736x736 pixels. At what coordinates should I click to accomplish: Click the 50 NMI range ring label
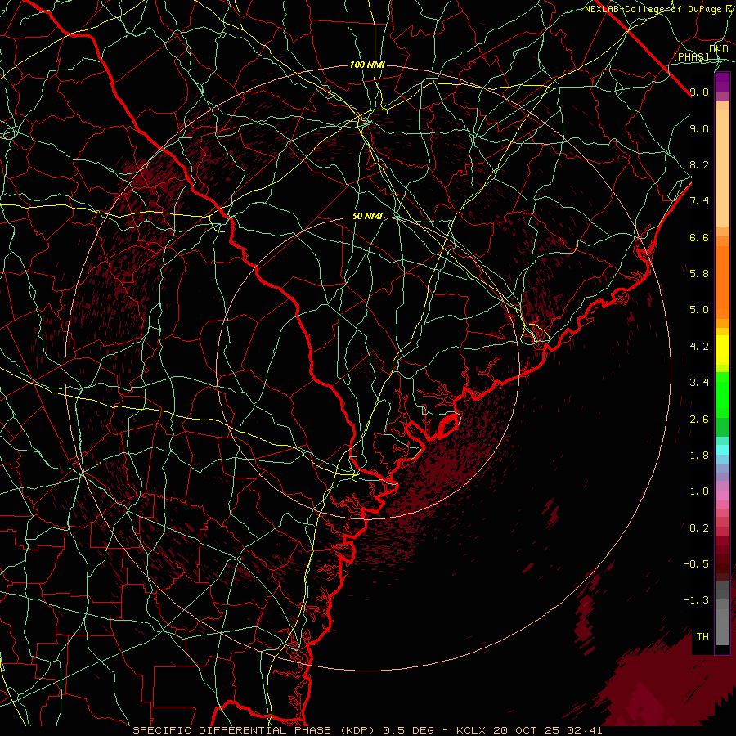[367, 216]
